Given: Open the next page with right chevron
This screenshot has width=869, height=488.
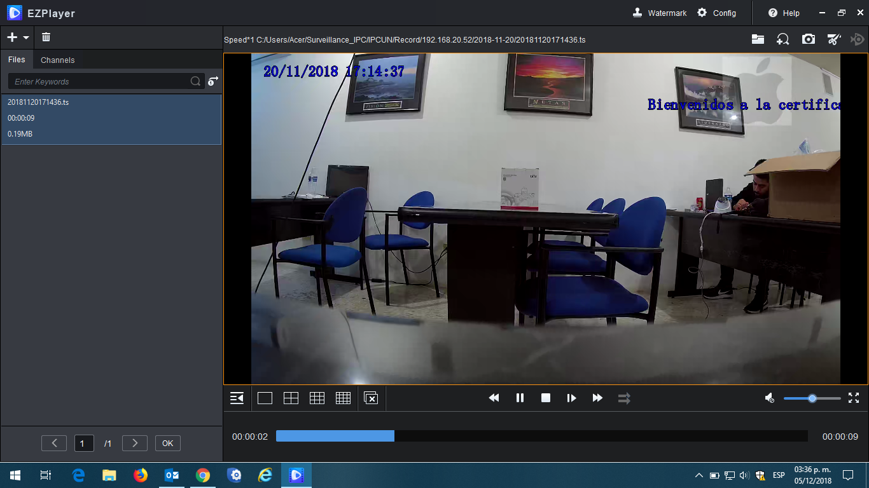Looking at the screenshot, I should point(134,443).
